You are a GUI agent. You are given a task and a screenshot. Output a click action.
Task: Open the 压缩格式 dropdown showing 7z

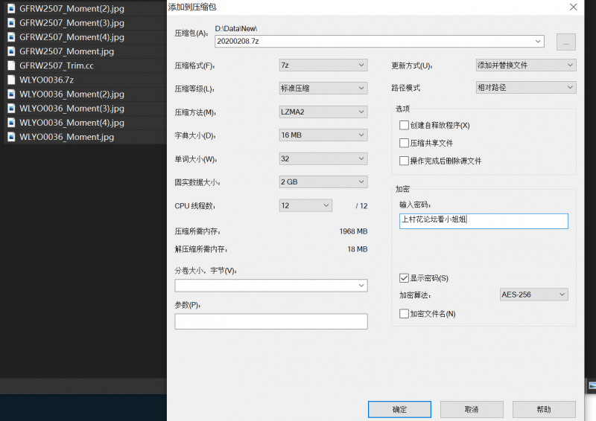323,65
